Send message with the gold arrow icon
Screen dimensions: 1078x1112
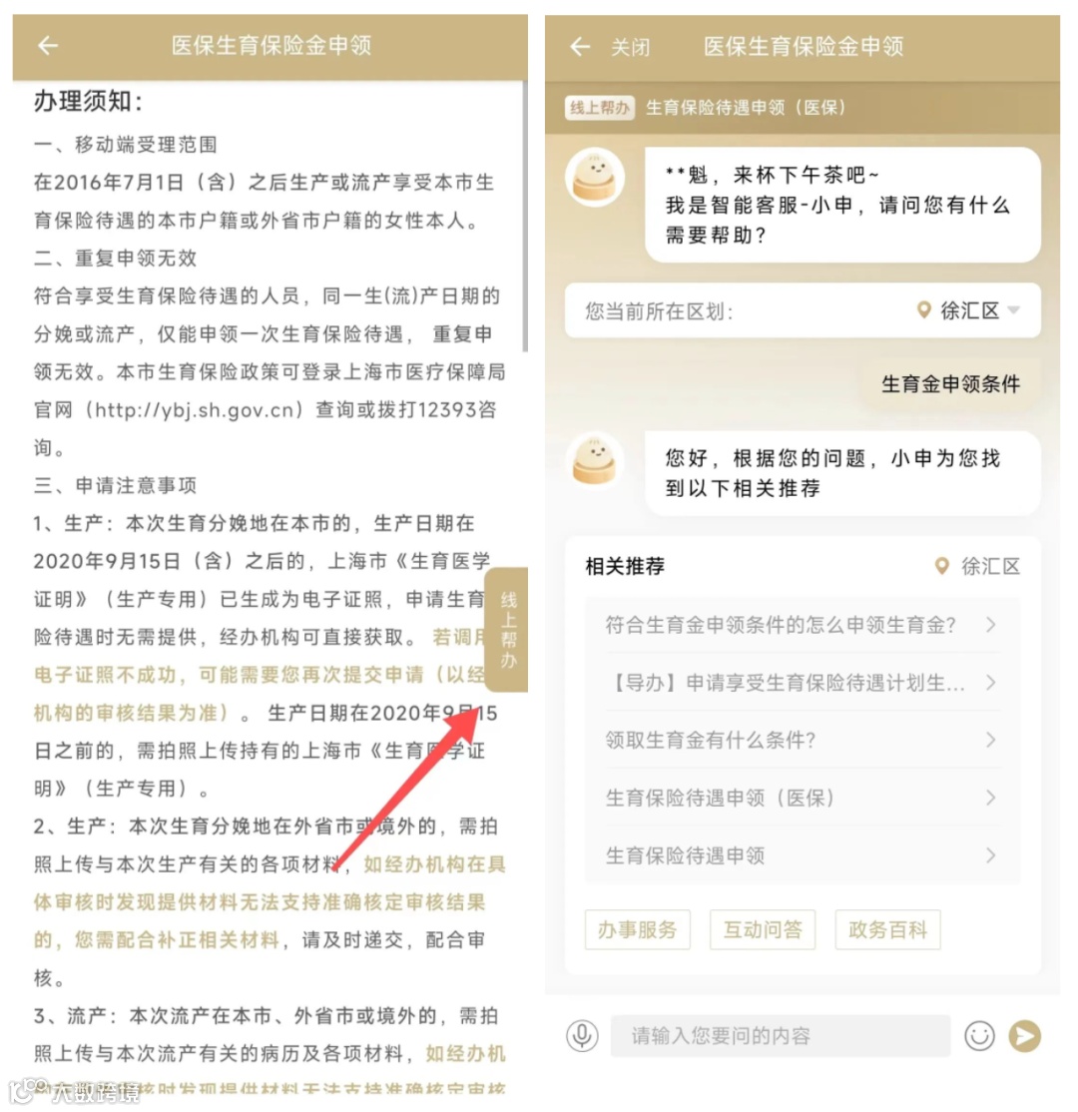pyautogui.click(x=1025, y=1035)
